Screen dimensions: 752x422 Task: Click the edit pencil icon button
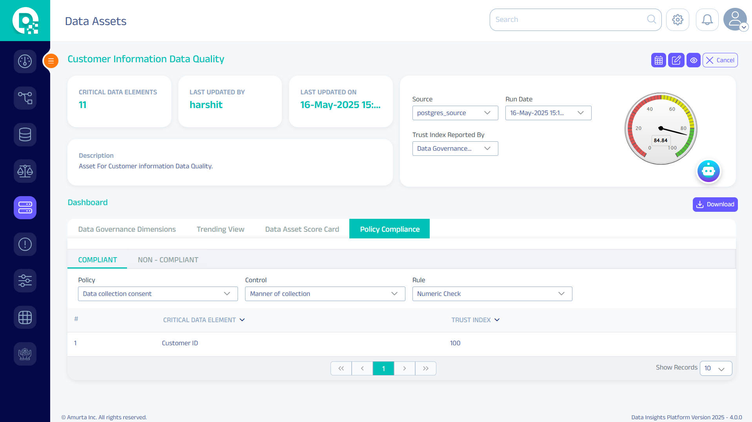(x=676, y=60)
